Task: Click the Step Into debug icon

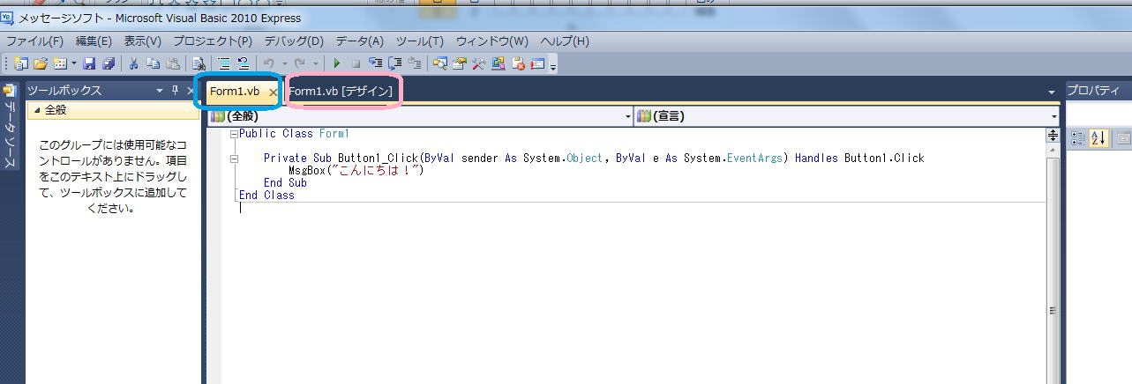Action: [x=375, y=63]
